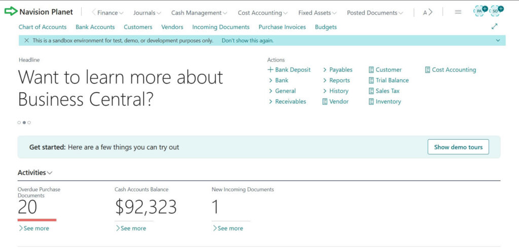Open the Cost Accounting report
Screen dimensions: 519x250
pyautogui.click(x=454, y=70)
